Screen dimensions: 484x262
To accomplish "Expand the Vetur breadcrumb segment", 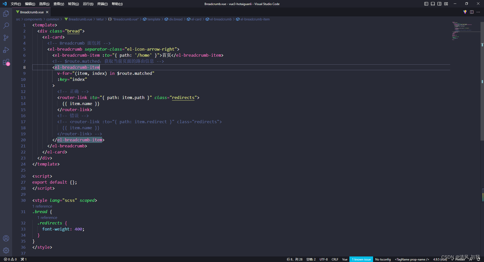I will tap(100, 19).
